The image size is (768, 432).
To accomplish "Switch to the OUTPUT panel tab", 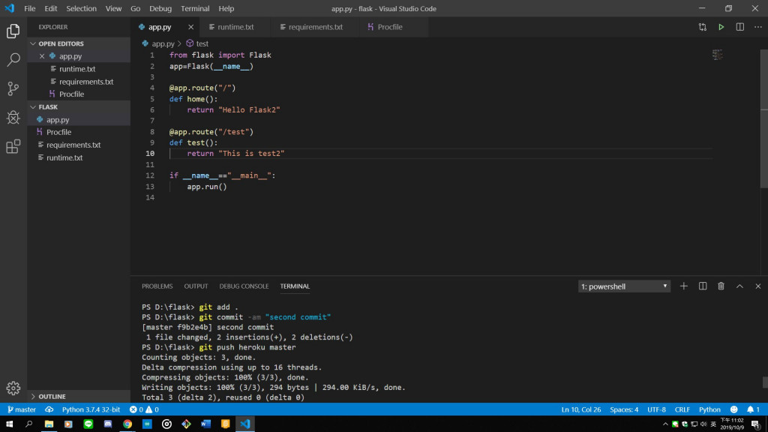I will pos(196,286).
